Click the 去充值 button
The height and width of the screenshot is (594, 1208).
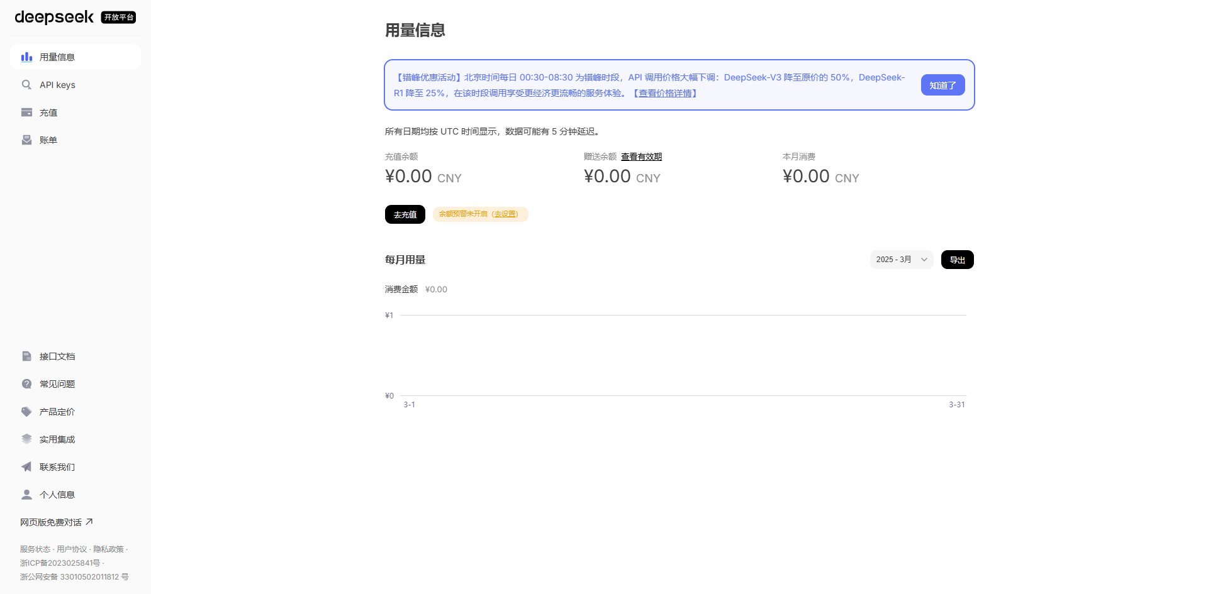pos(405,214)
